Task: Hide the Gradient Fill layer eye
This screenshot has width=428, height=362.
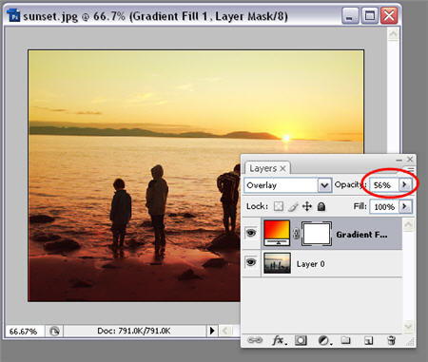Action: pos(251,234)
